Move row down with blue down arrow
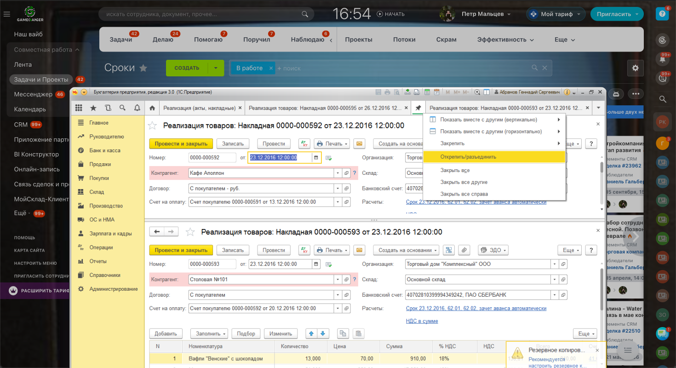This screenshot has width=676, height=368. [x=323, y=333]
